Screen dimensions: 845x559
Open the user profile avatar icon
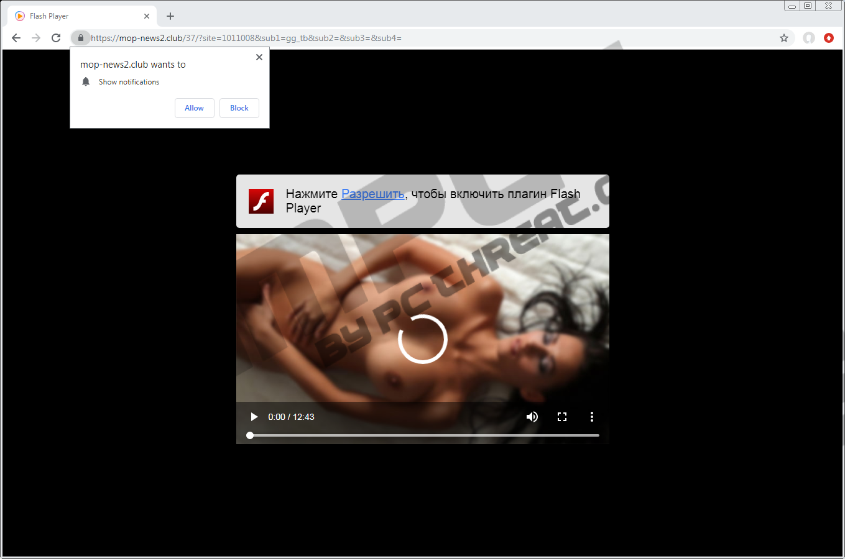tap(809, 38)
